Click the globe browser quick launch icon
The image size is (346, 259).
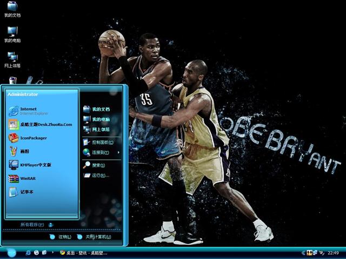pos(36,253)
